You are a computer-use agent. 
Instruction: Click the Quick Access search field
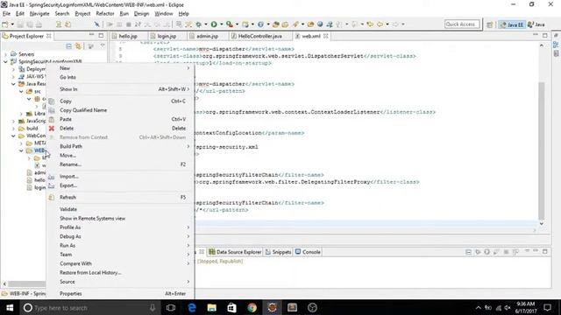point(462,24)
